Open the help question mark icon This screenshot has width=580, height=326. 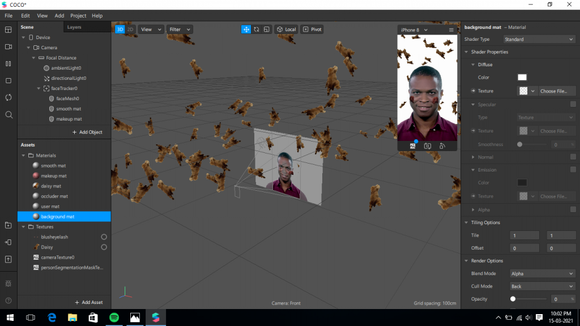pyautogui.click(x=8, y=301)
